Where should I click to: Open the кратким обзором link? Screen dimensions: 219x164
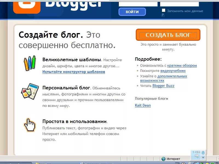coord(182,66)
